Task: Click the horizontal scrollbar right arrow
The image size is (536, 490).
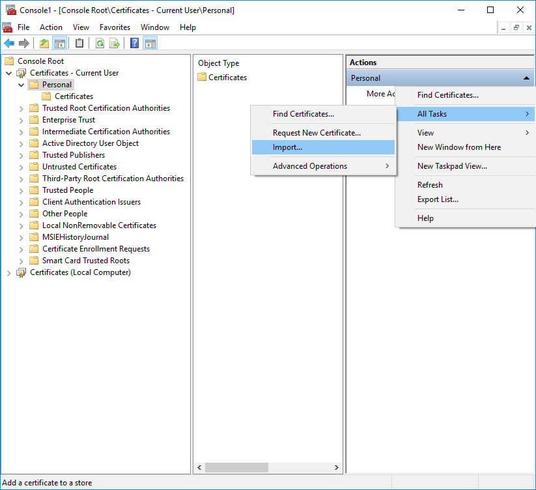Action: point(337,468)
